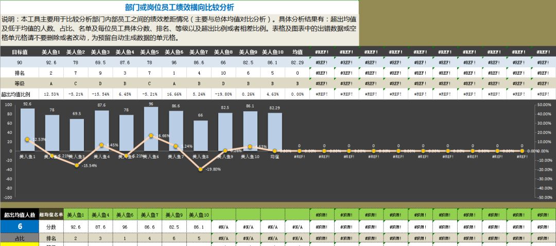Click the line marker labeled -19.80%
Image resolution: width=556 pixels, height=246 pixels.
coord(200,169)
